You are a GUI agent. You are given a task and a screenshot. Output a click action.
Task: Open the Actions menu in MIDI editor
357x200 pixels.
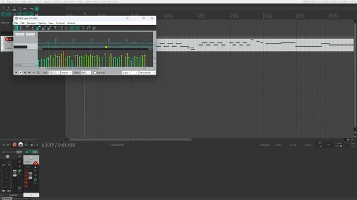point(71,23)
